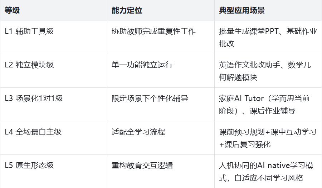Click the 能力定位 column header
The width and height of the screenshot is (322, 188).
pos(127,10)
